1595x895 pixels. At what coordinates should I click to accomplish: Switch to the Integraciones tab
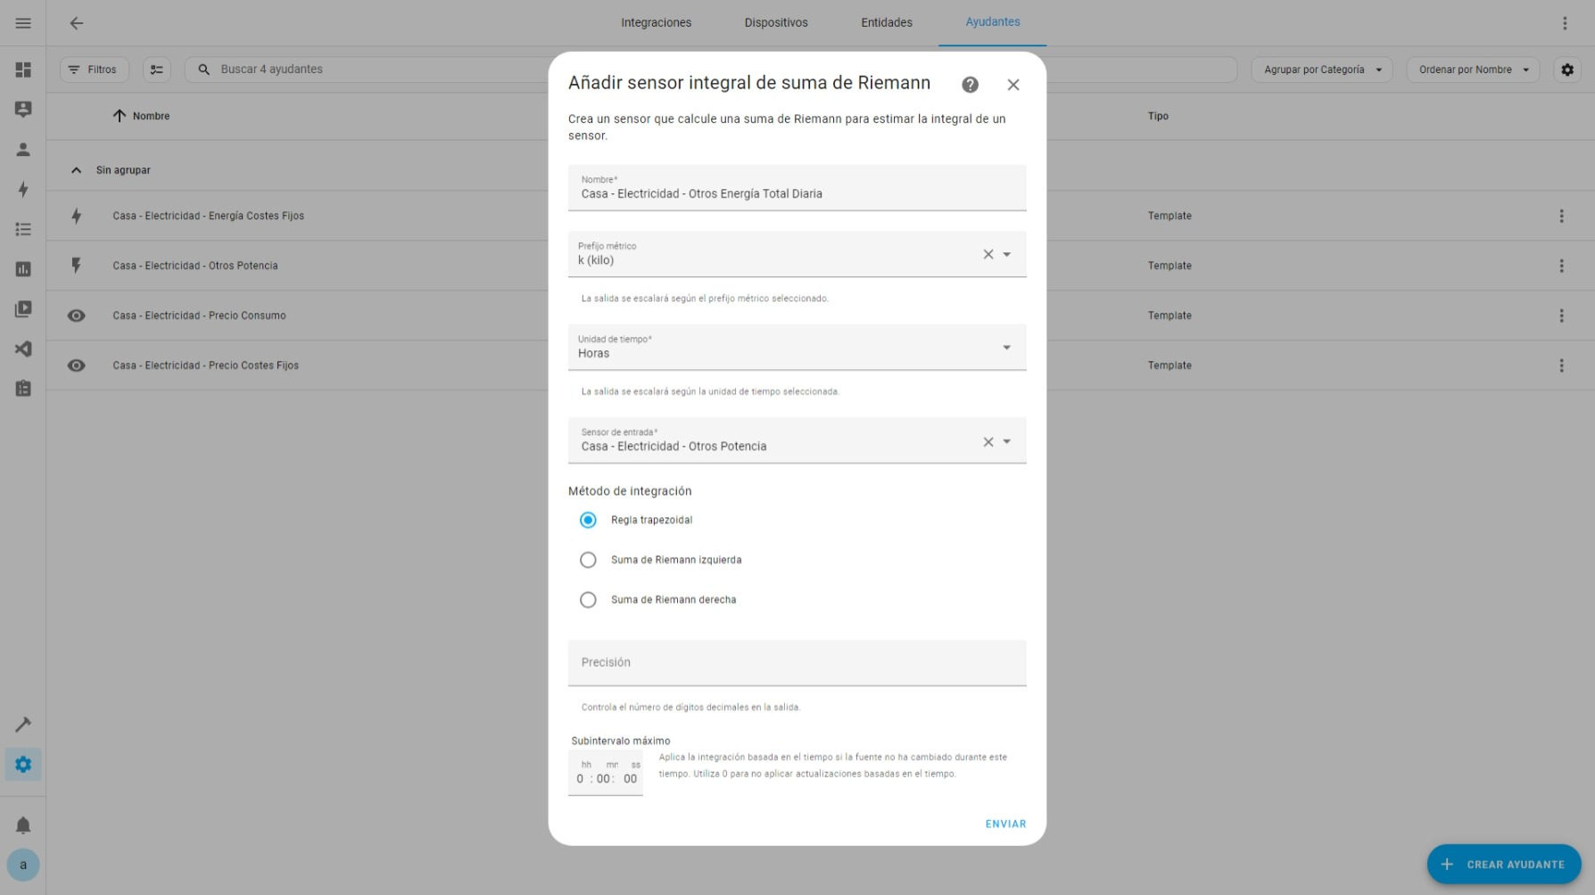[x=656, y=23]
